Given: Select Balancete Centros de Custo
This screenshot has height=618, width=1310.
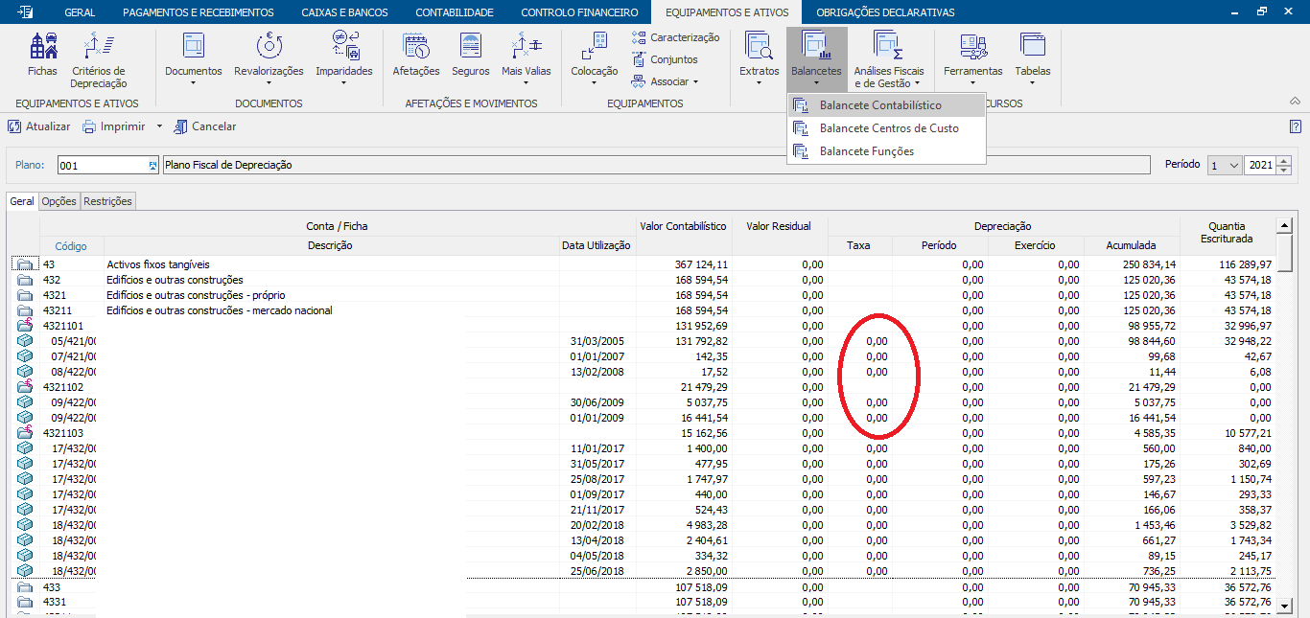Looking at the screenshot, I should click(x=888, y=128).
